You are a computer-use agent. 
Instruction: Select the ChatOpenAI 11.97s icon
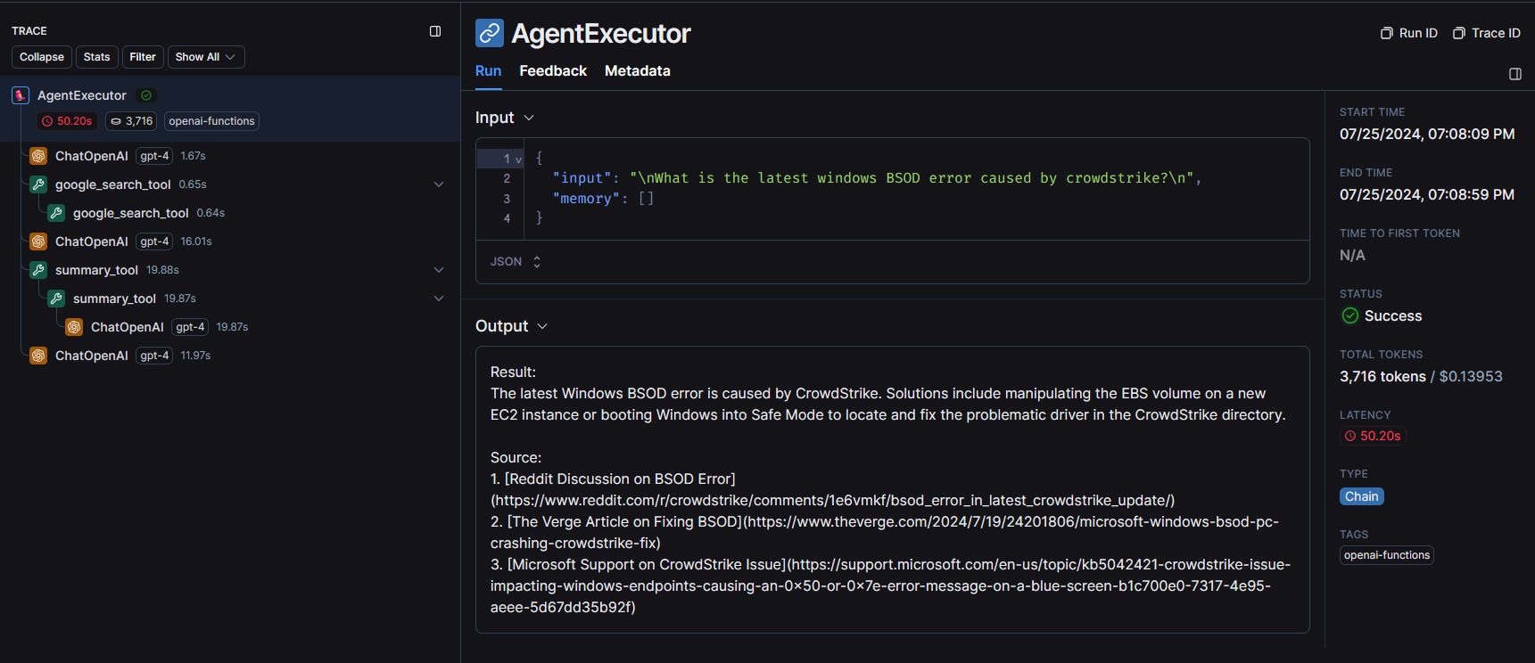(x=38, y=356)
